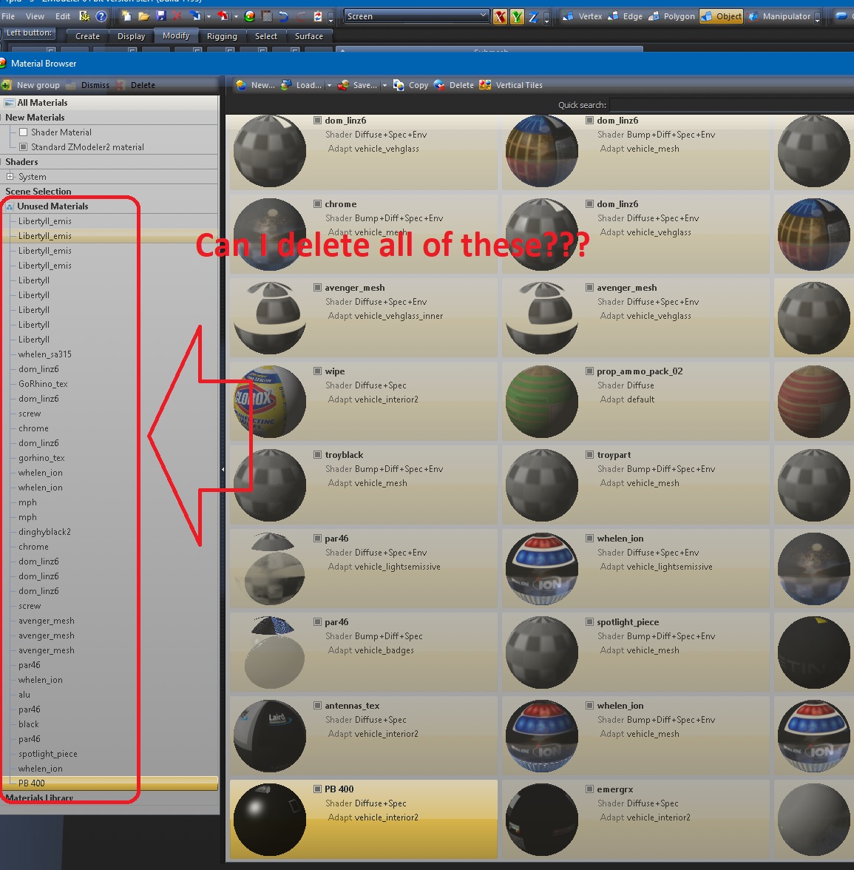
Task: Toggle checkbox beside chrome material
Action: tap(317, 204)
